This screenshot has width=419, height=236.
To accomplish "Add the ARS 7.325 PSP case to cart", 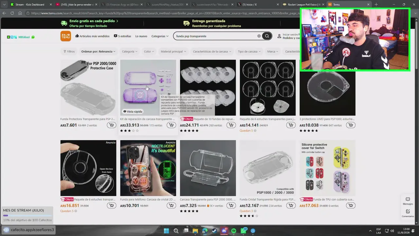I will [231, 206].
